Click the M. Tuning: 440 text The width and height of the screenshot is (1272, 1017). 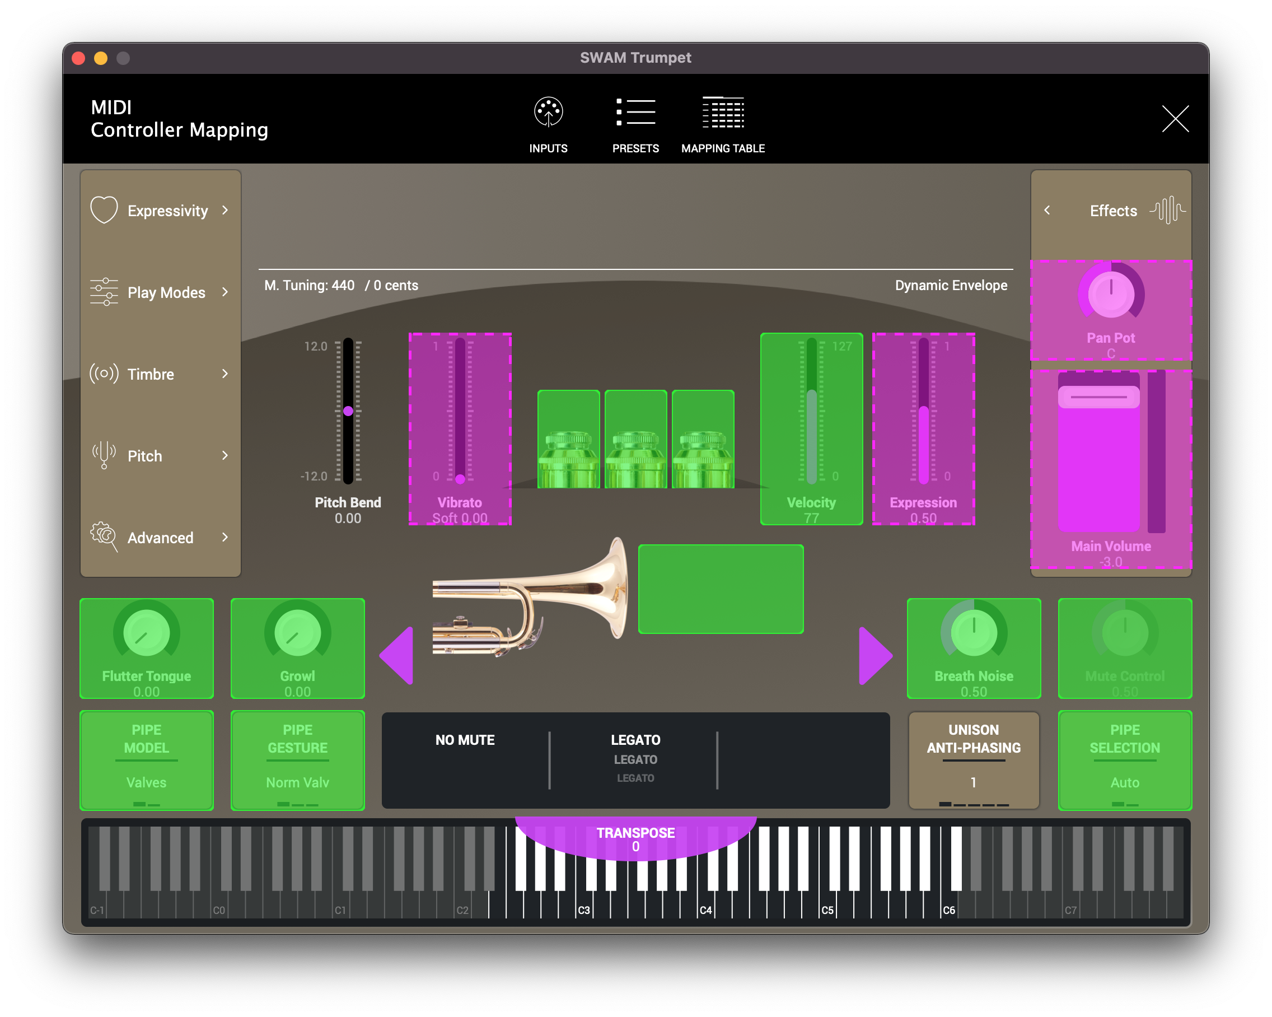click(309, 286)
